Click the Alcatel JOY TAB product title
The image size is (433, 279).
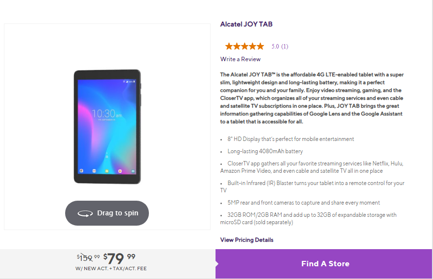pos(246,24)
